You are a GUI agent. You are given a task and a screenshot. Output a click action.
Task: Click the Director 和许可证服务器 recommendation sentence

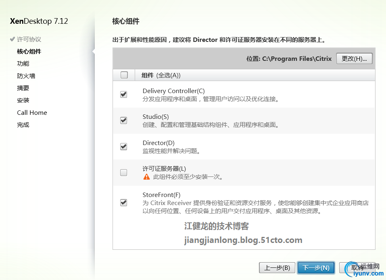click(x=219, y=40)
